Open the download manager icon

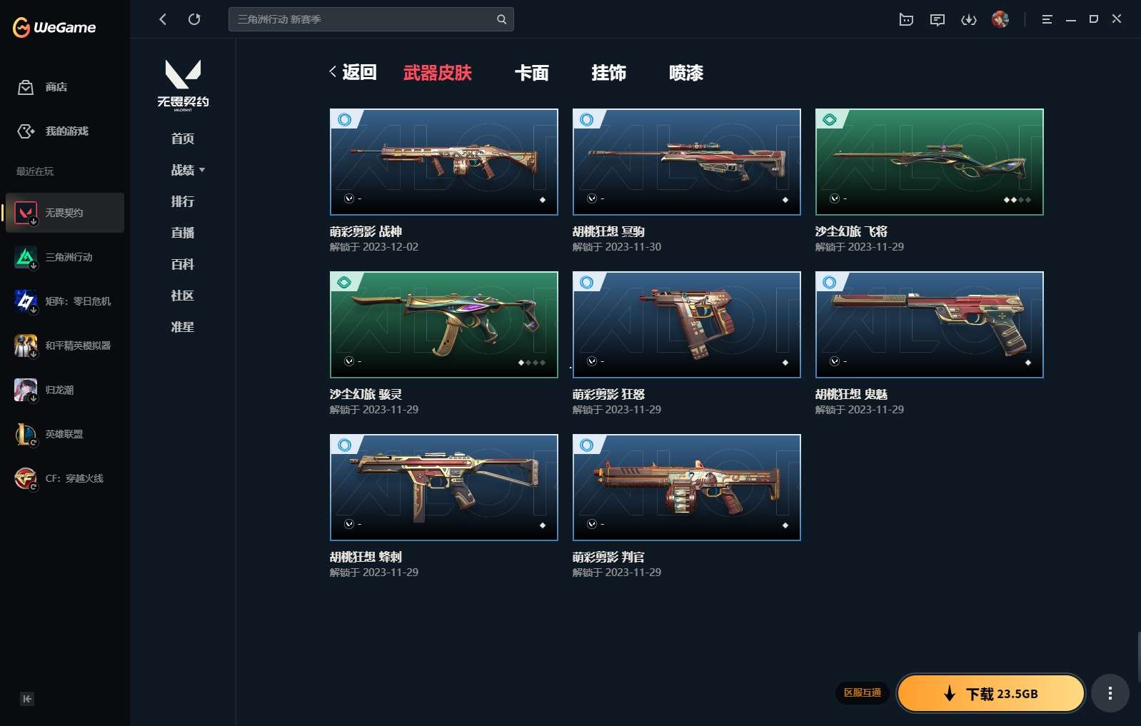pyautogui.click(x=968, y=19)
